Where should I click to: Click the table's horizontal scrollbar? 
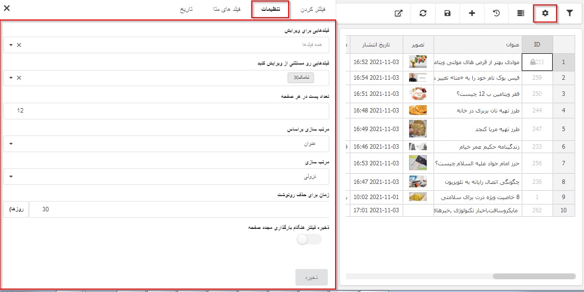(x=533, y=276)
